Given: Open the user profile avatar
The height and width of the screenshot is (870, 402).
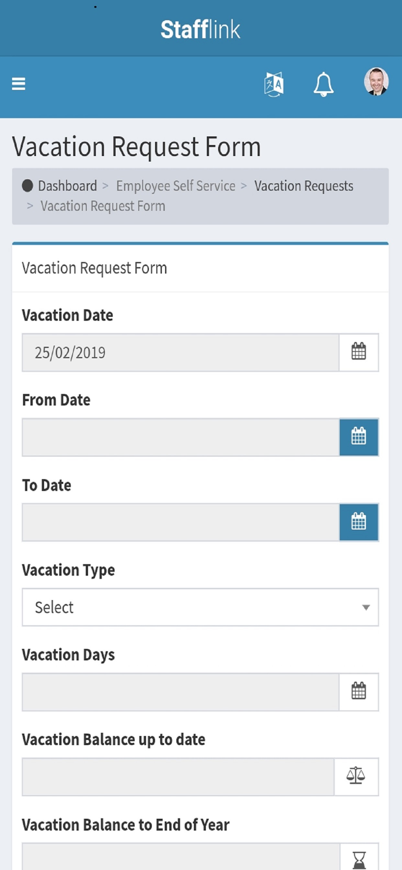Looking at the screenshot, I should tap(376, 82).
